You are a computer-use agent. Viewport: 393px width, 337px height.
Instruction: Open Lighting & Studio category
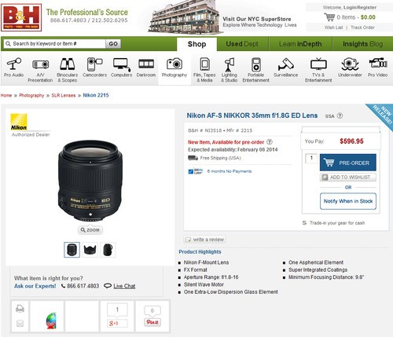[x=230, y=70]
